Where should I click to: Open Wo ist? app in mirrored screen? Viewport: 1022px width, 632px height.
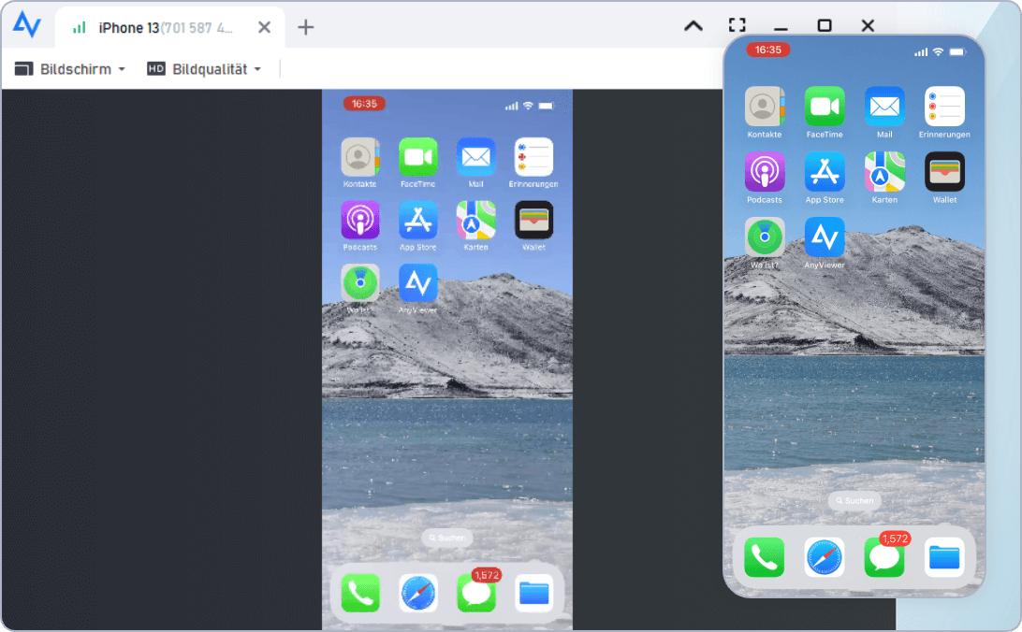point(359,282)
